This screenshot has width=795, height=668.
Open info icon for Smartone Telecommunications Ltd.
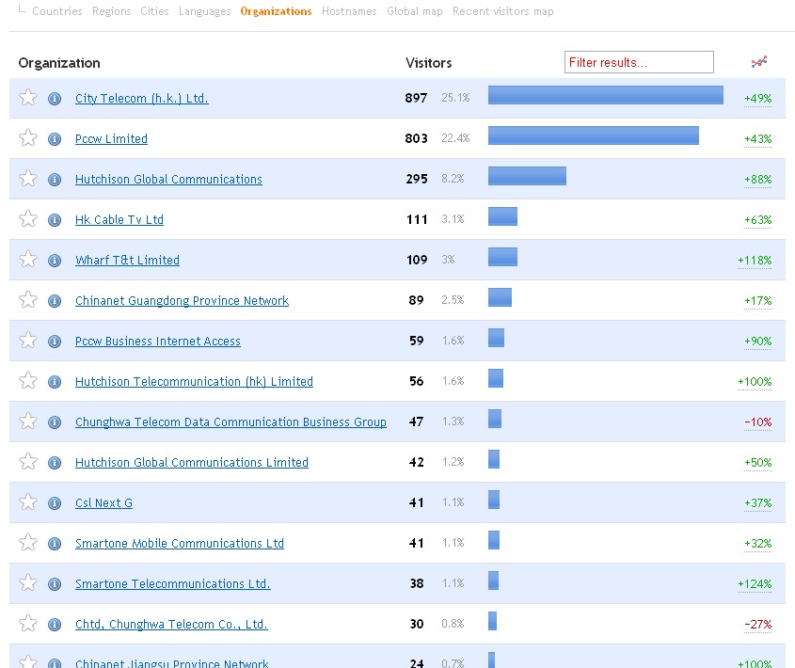55,584
